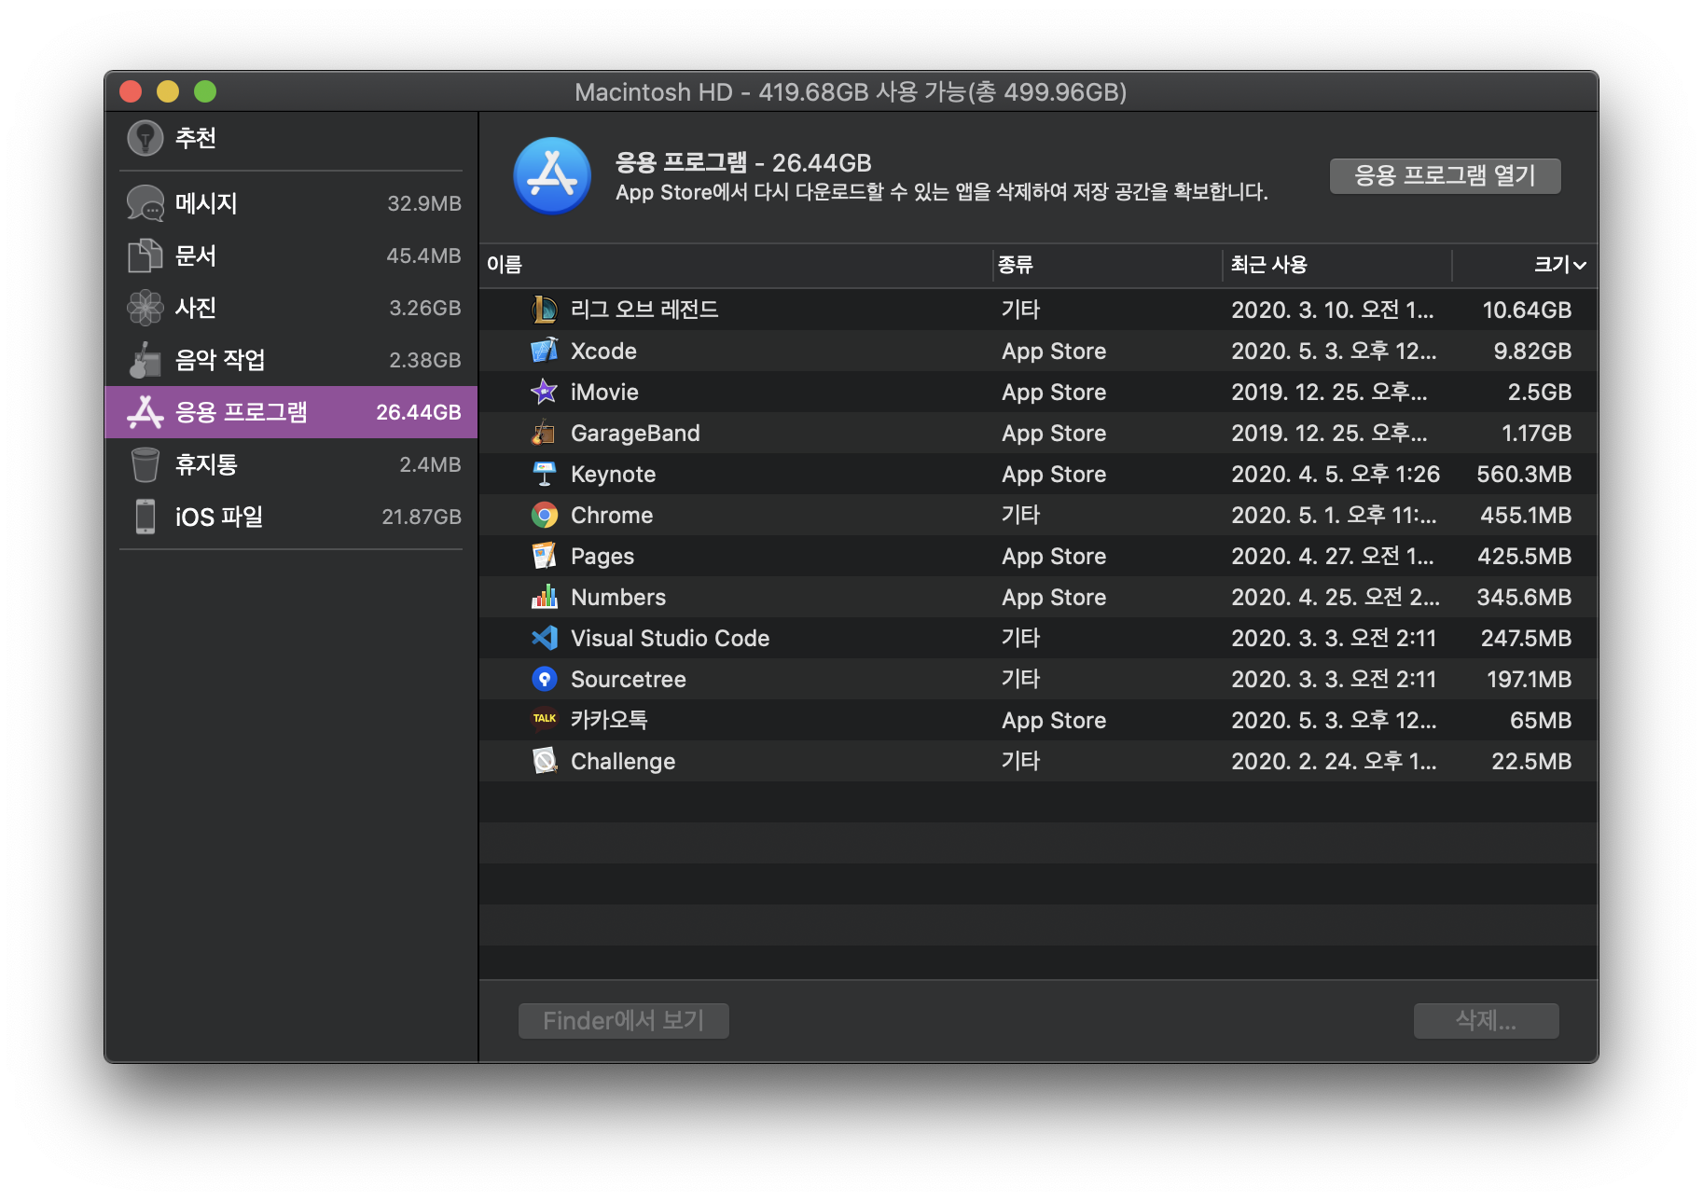Click the 응용 프로그램 열기 button
The width and height of the screenshot is (1703, 1201).
pyautogui.click(x=1445, y=175)
